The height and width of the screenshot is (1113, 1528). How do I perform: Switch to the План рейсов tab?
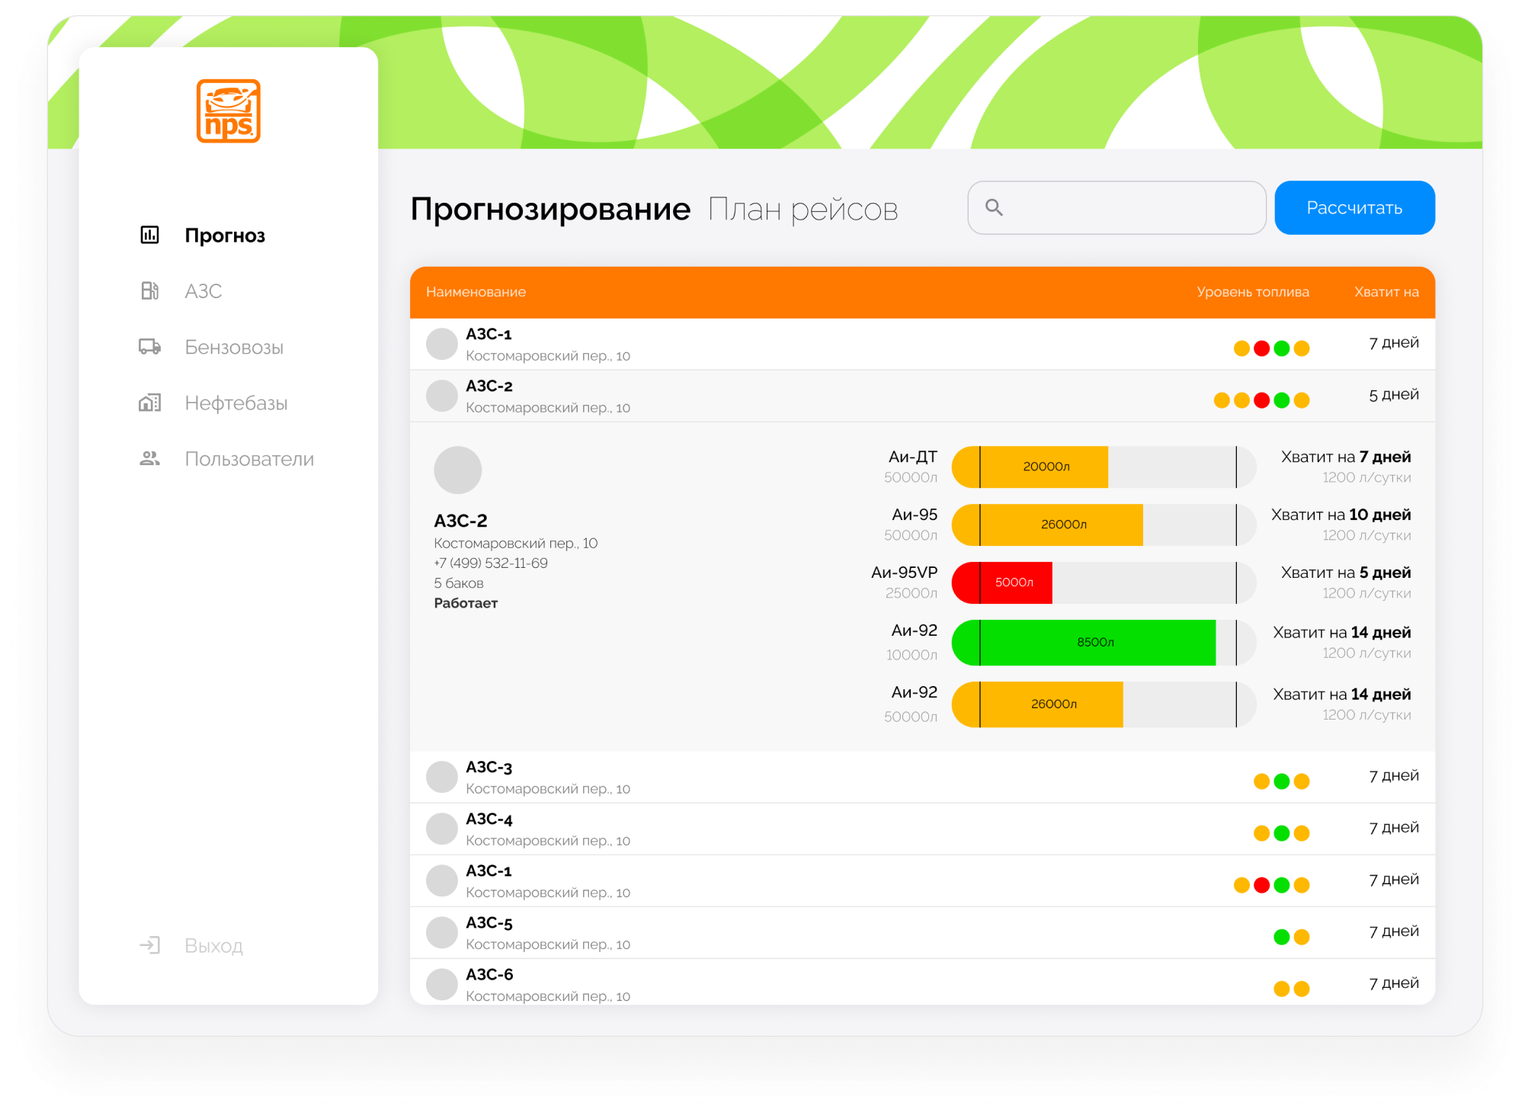[x=802, y=209]
